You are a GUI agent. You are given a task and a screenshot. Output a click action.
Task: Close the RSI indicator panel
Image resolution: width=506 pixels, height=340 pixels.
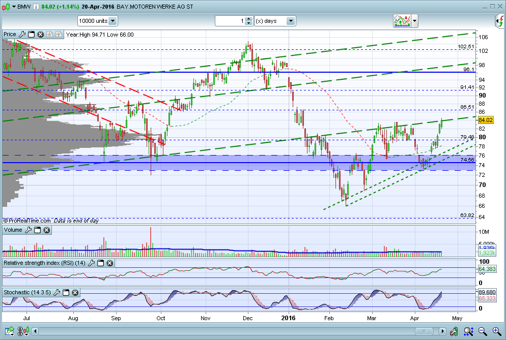click(110, 263)
